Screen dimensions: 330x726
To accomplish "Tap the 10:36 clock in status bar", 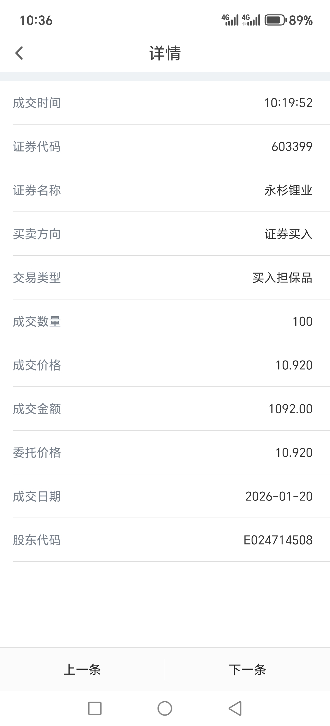I will (36, 21).
